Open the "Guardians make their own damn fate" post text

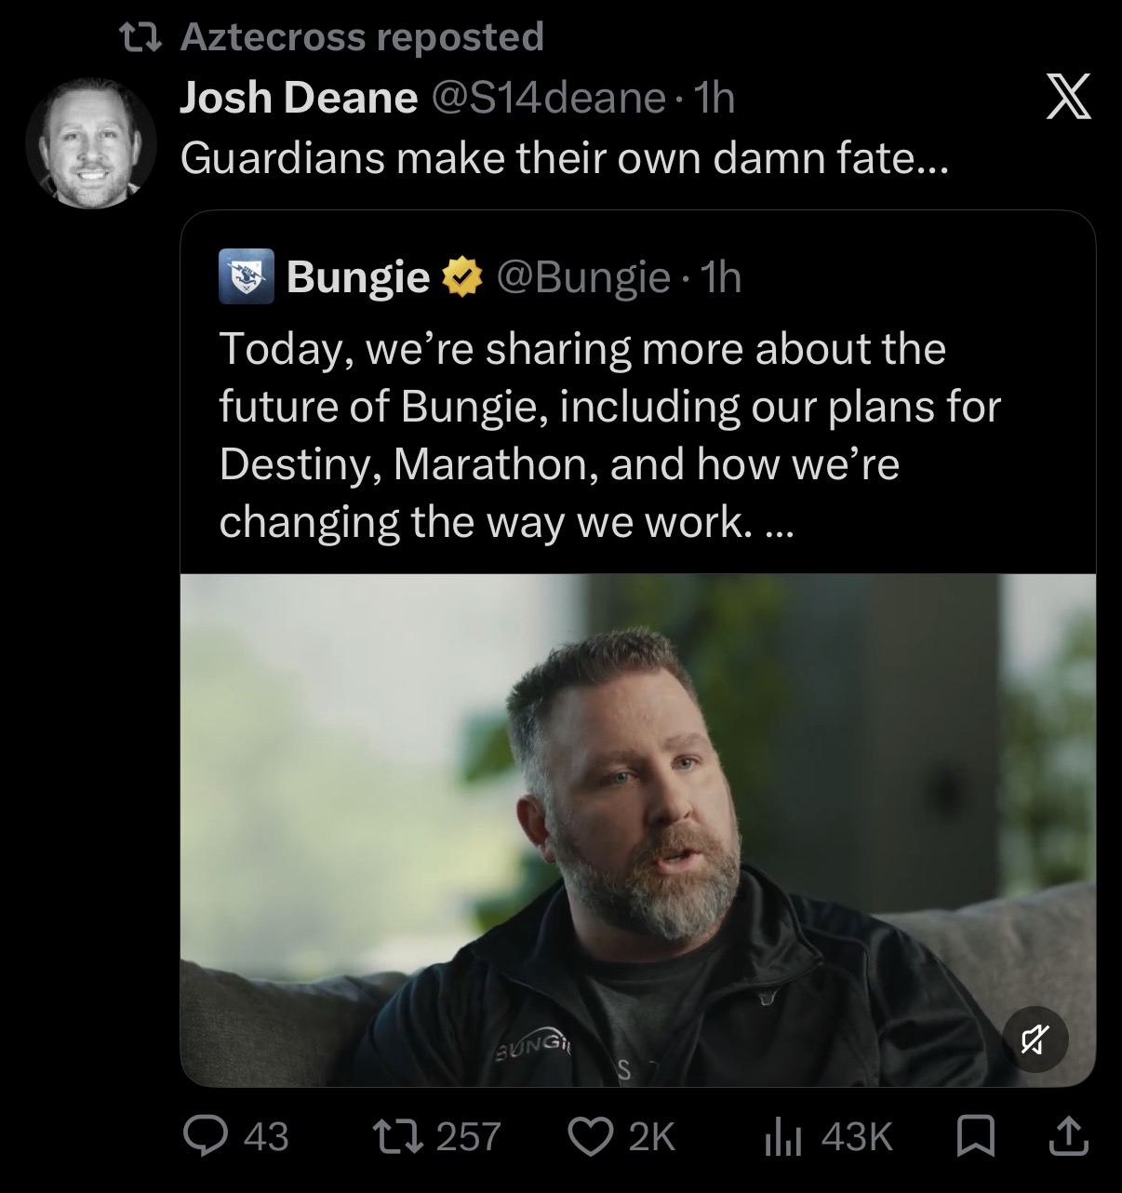point(564,158)
